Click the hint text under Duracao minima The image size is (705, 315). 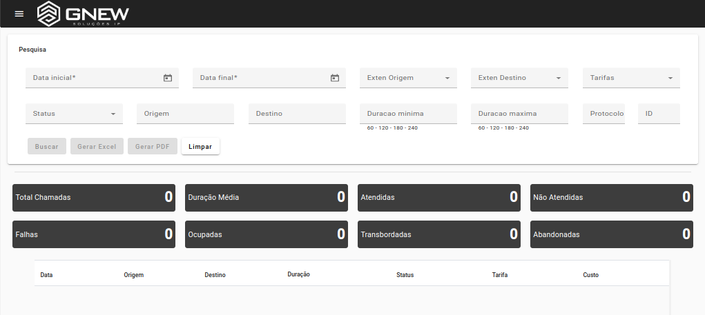click(x=392, y=128)
